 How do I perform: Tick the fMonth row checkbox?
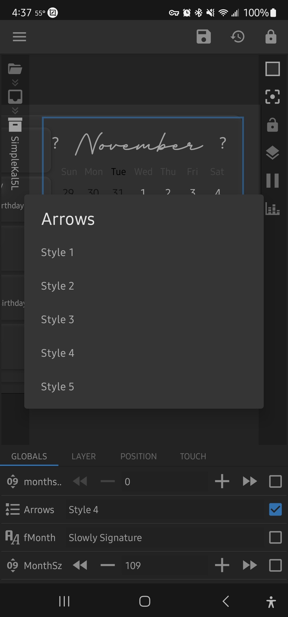(x=275, y=537)
